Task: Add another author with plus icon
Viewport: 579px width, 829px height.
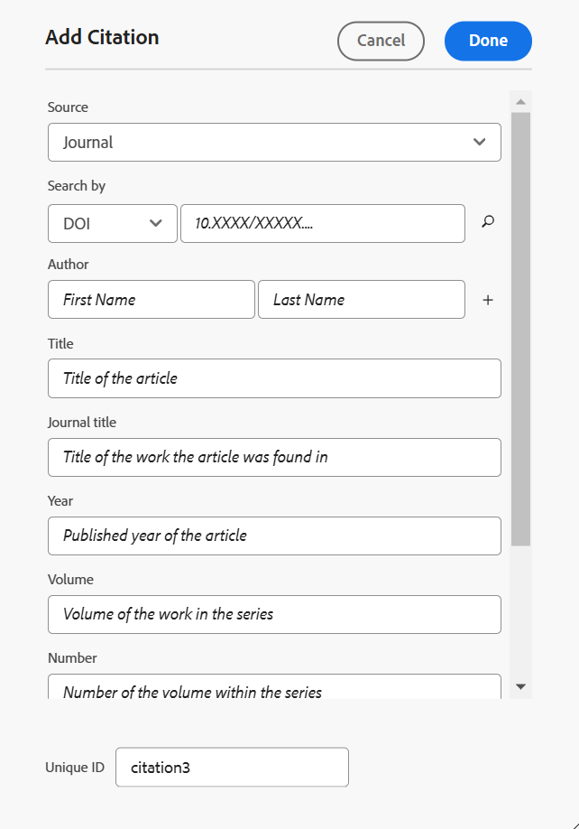Action: 488,301
